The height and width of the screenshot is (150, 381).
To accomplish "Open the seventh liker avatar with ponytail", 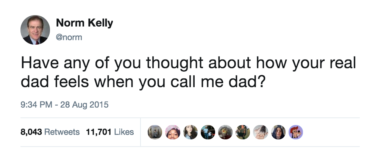I will click(x=261, y=132).
